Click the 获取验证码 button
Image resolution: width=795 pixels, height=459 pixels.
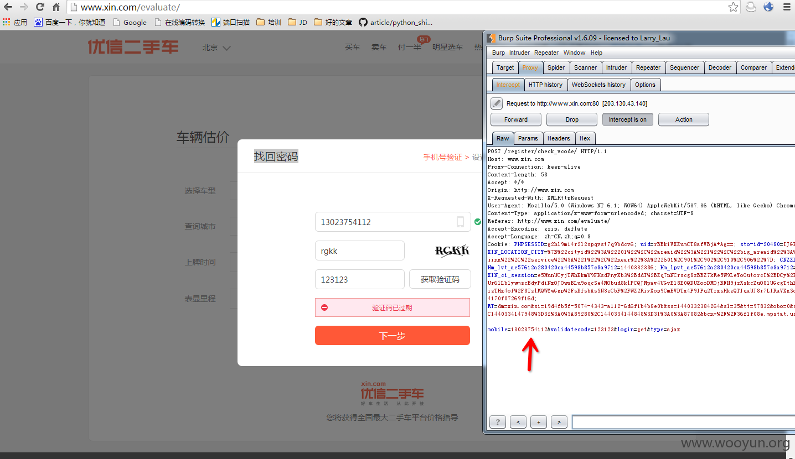click(x=440, y=279)
